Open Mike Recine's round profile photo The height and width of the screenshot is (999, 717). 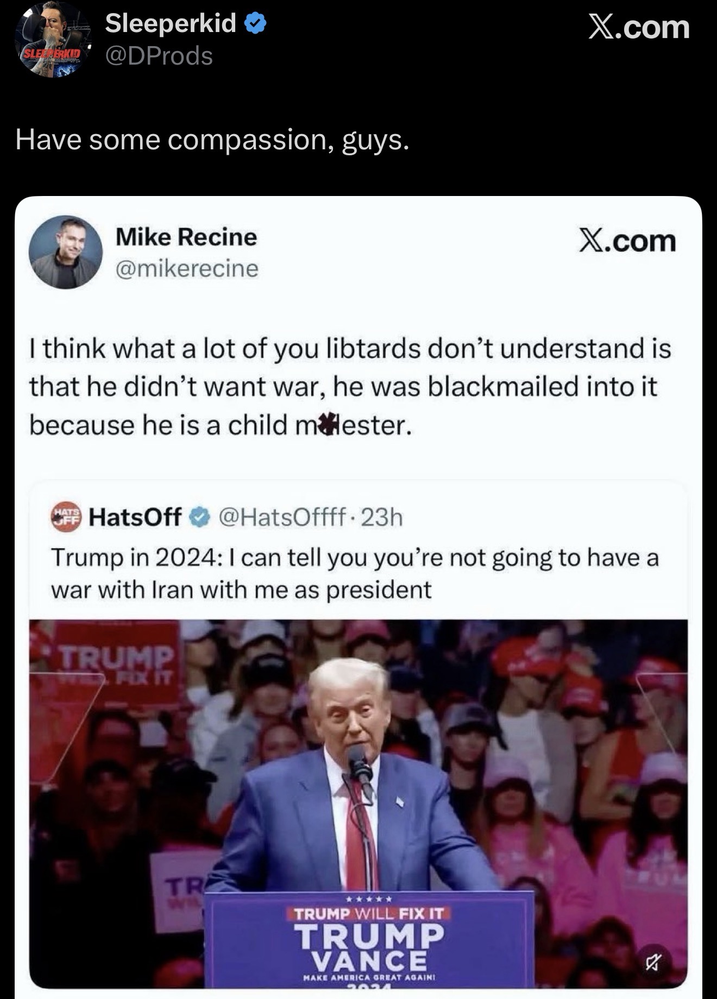pyautogui.click(x=65, y=252)
